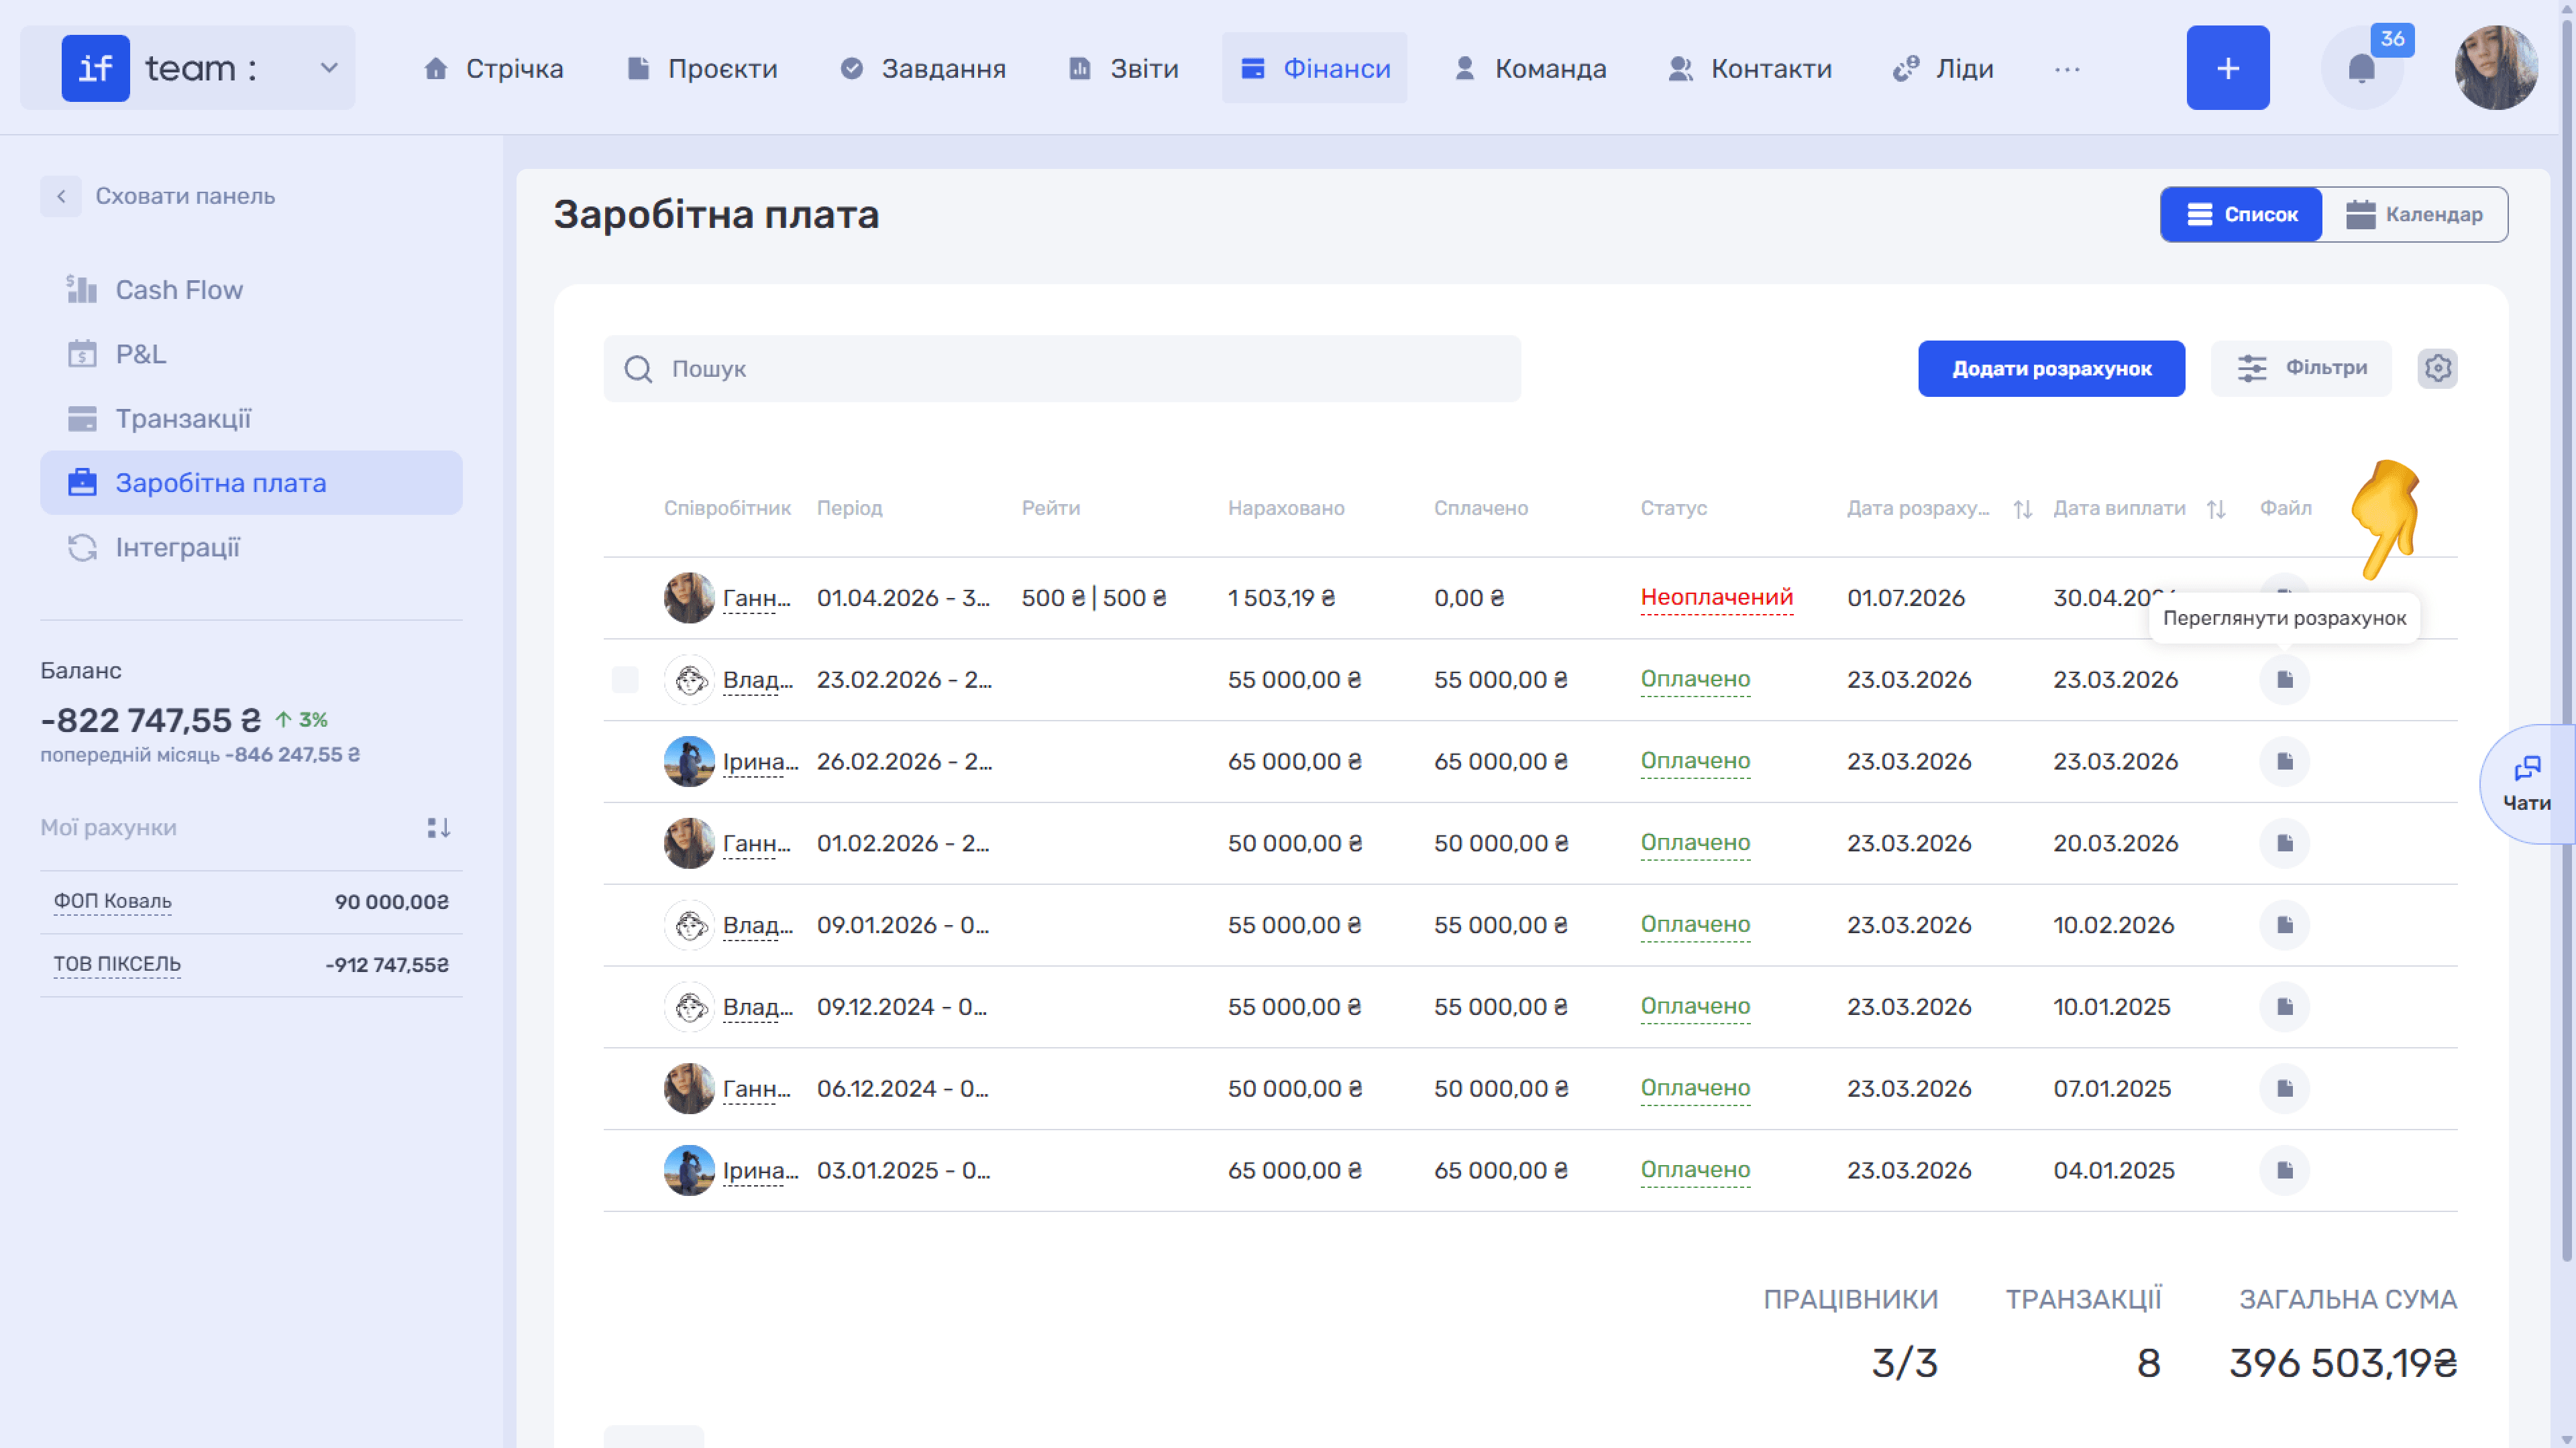Open the more menu with three dots
Screen dimensions: 2576x1448
coord(2067,69)
